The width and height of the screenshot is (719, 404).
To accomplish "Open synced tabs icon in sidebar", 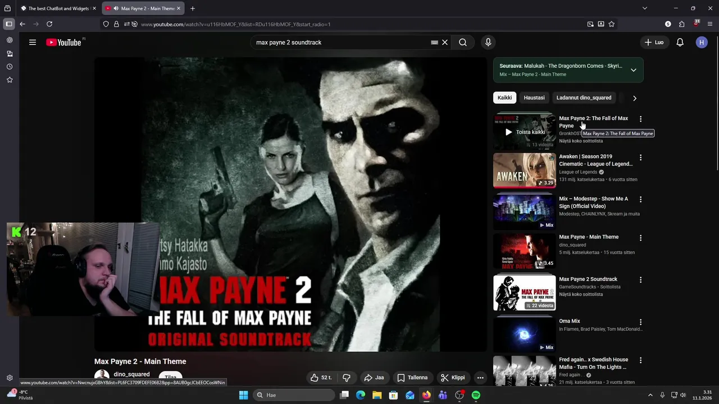I will point(10,54).
